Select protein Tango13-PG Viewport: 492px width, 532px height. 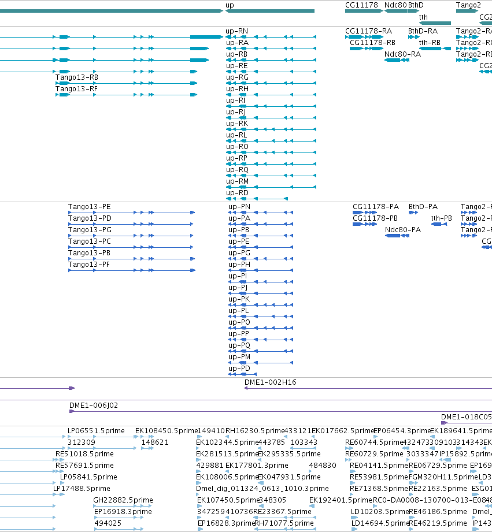click(131, 236)
